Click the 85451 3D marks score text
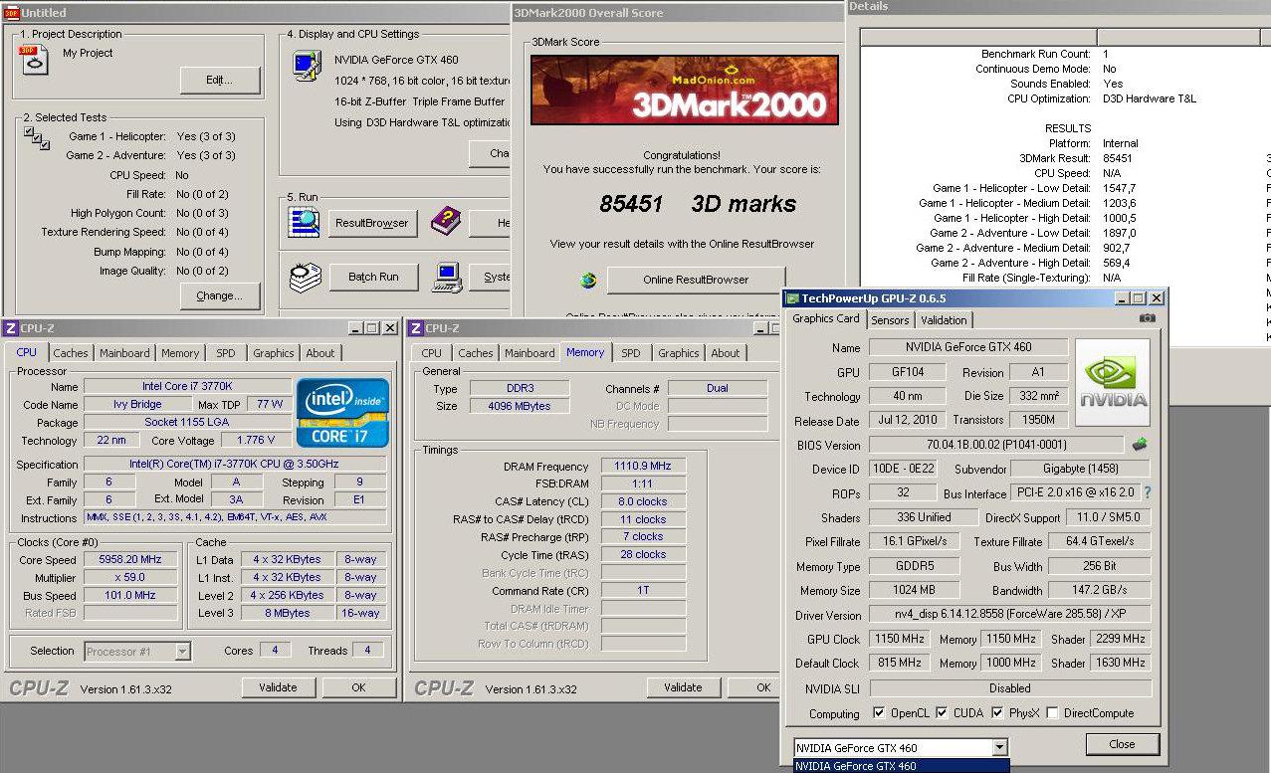The width and height of the screenshot is (1271, 773). 698,204
